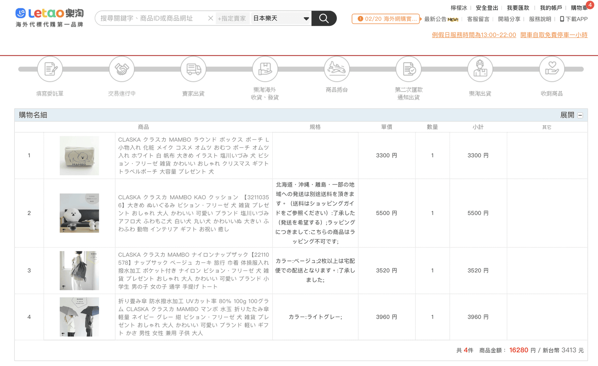Open 購物車 cart link
Viewport: 598px width, 366px height.
tap(579, 8)
